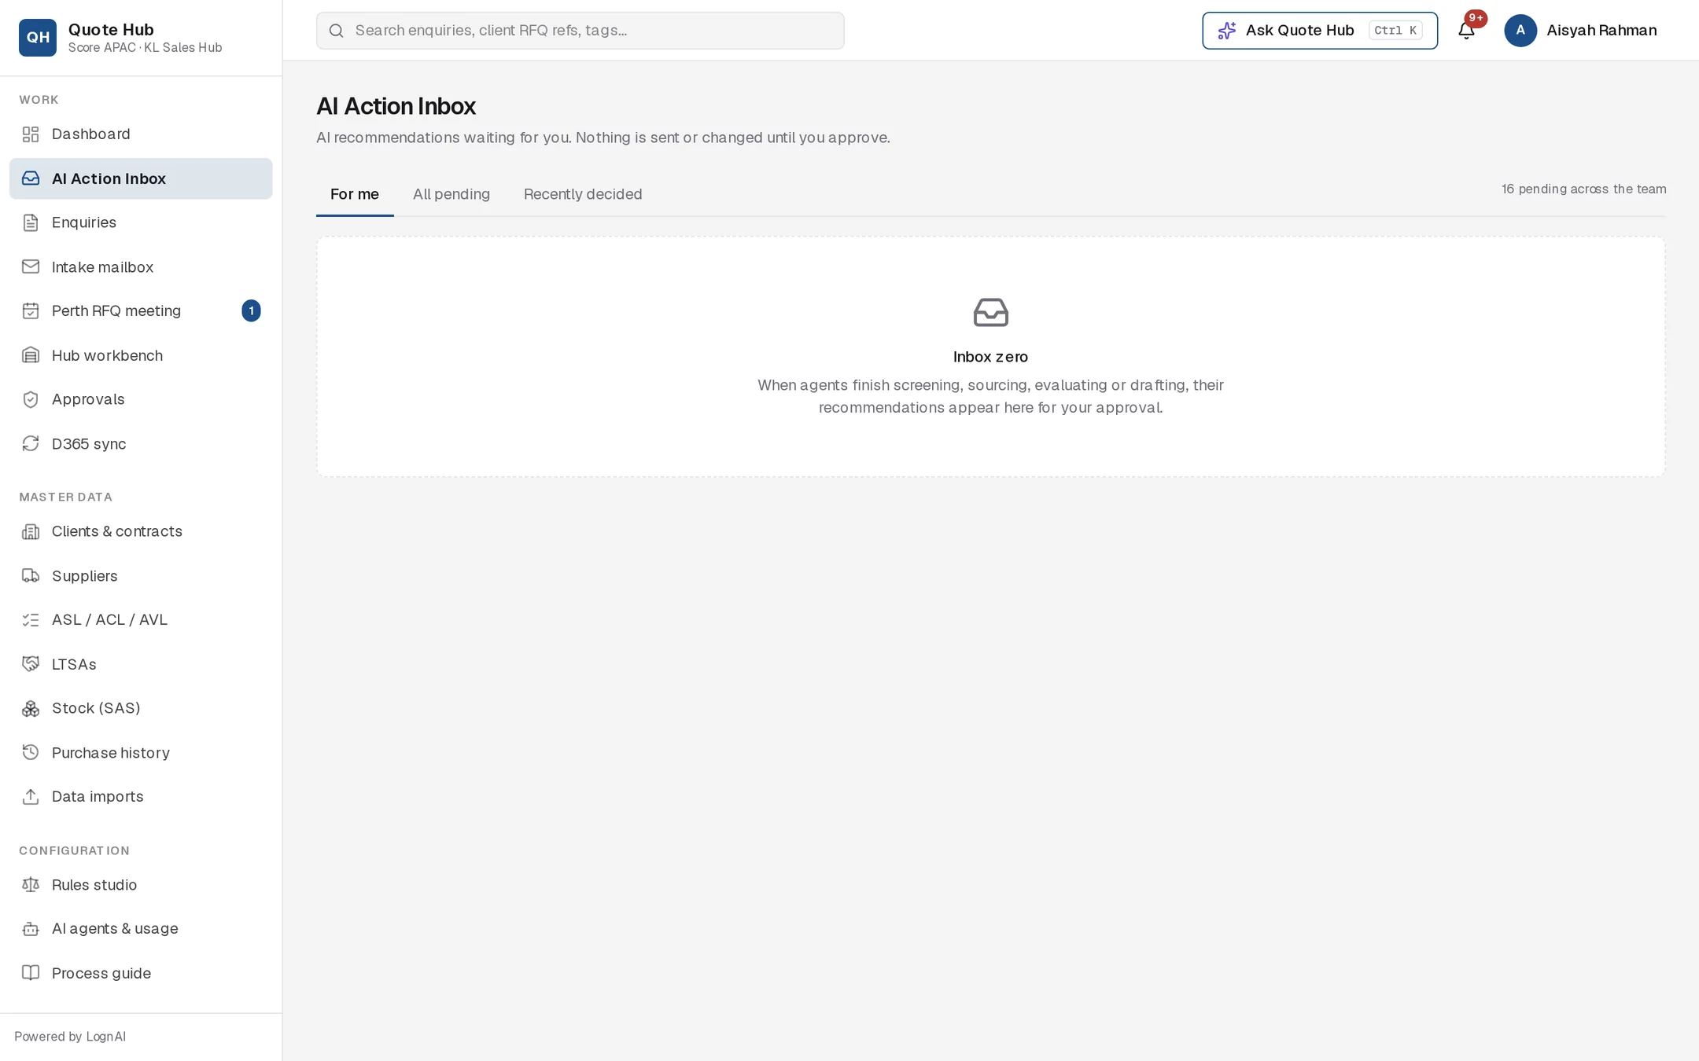Open the Enquiries menu item
This screenshot has width=1699, height=1061.
pos(141,222)
